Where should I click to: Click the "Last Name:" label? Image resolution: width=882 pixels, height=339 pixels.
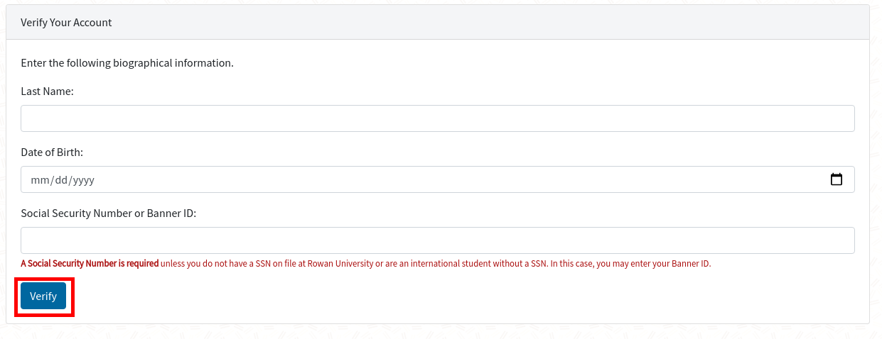pyautogui.click(x=47, y=91)
